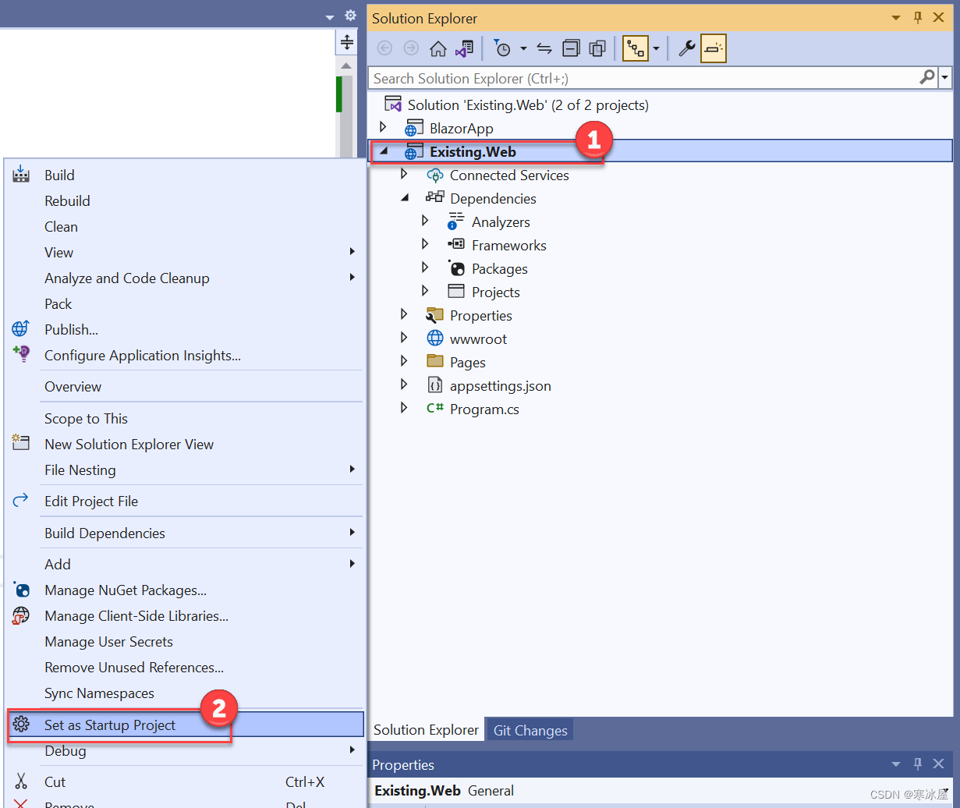Viewport: 960px width, 808px height.
Task: Activate Sync with Active Document icon
Action: click(544, 48)
